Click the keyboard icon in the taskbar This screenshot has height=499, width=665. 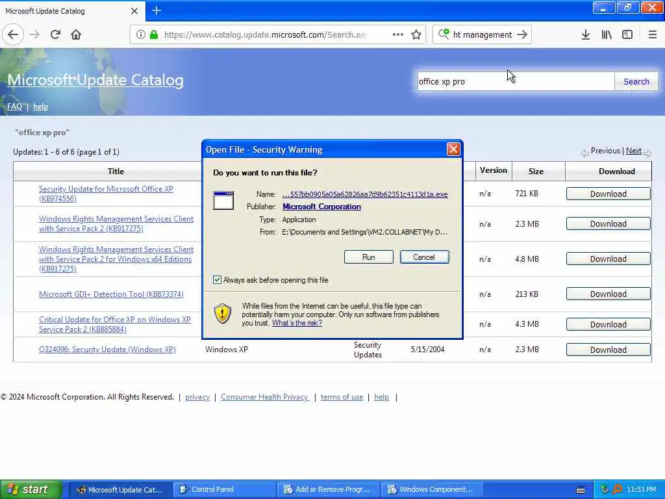click(x=581, y=490)
